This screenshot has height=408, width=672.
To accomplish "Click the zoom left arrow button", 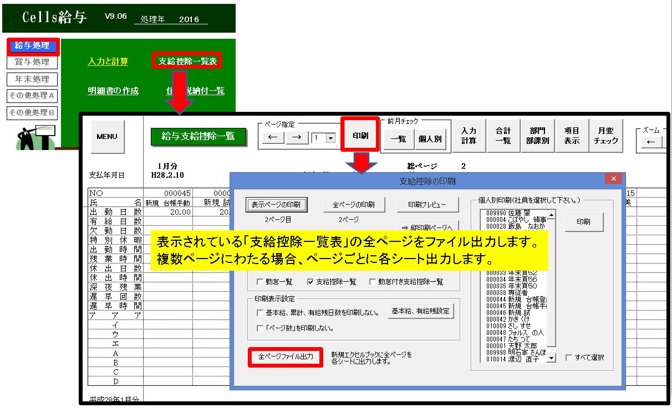I will click(651, 142).
